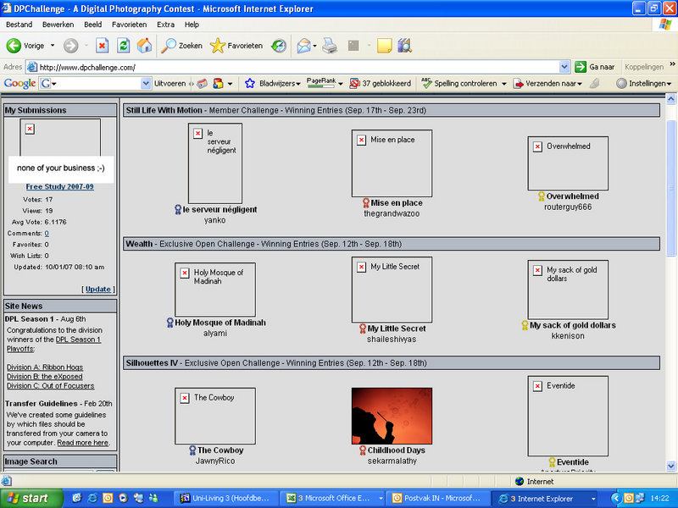
Task: Click the red ribbon beside Mise en place
Action: point(366,202)
